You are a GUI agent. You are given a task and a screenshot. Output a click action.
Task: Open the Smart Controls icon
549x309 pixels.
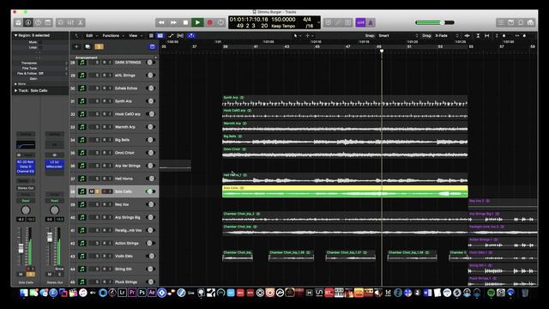(x=61, y=23)
